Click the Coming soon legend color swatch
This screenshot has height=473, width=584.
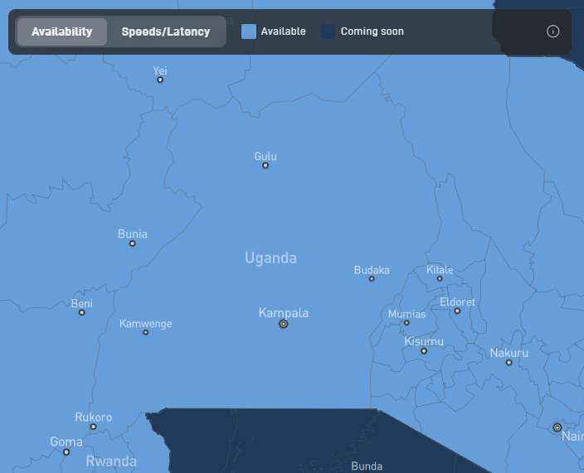point(328,31)
